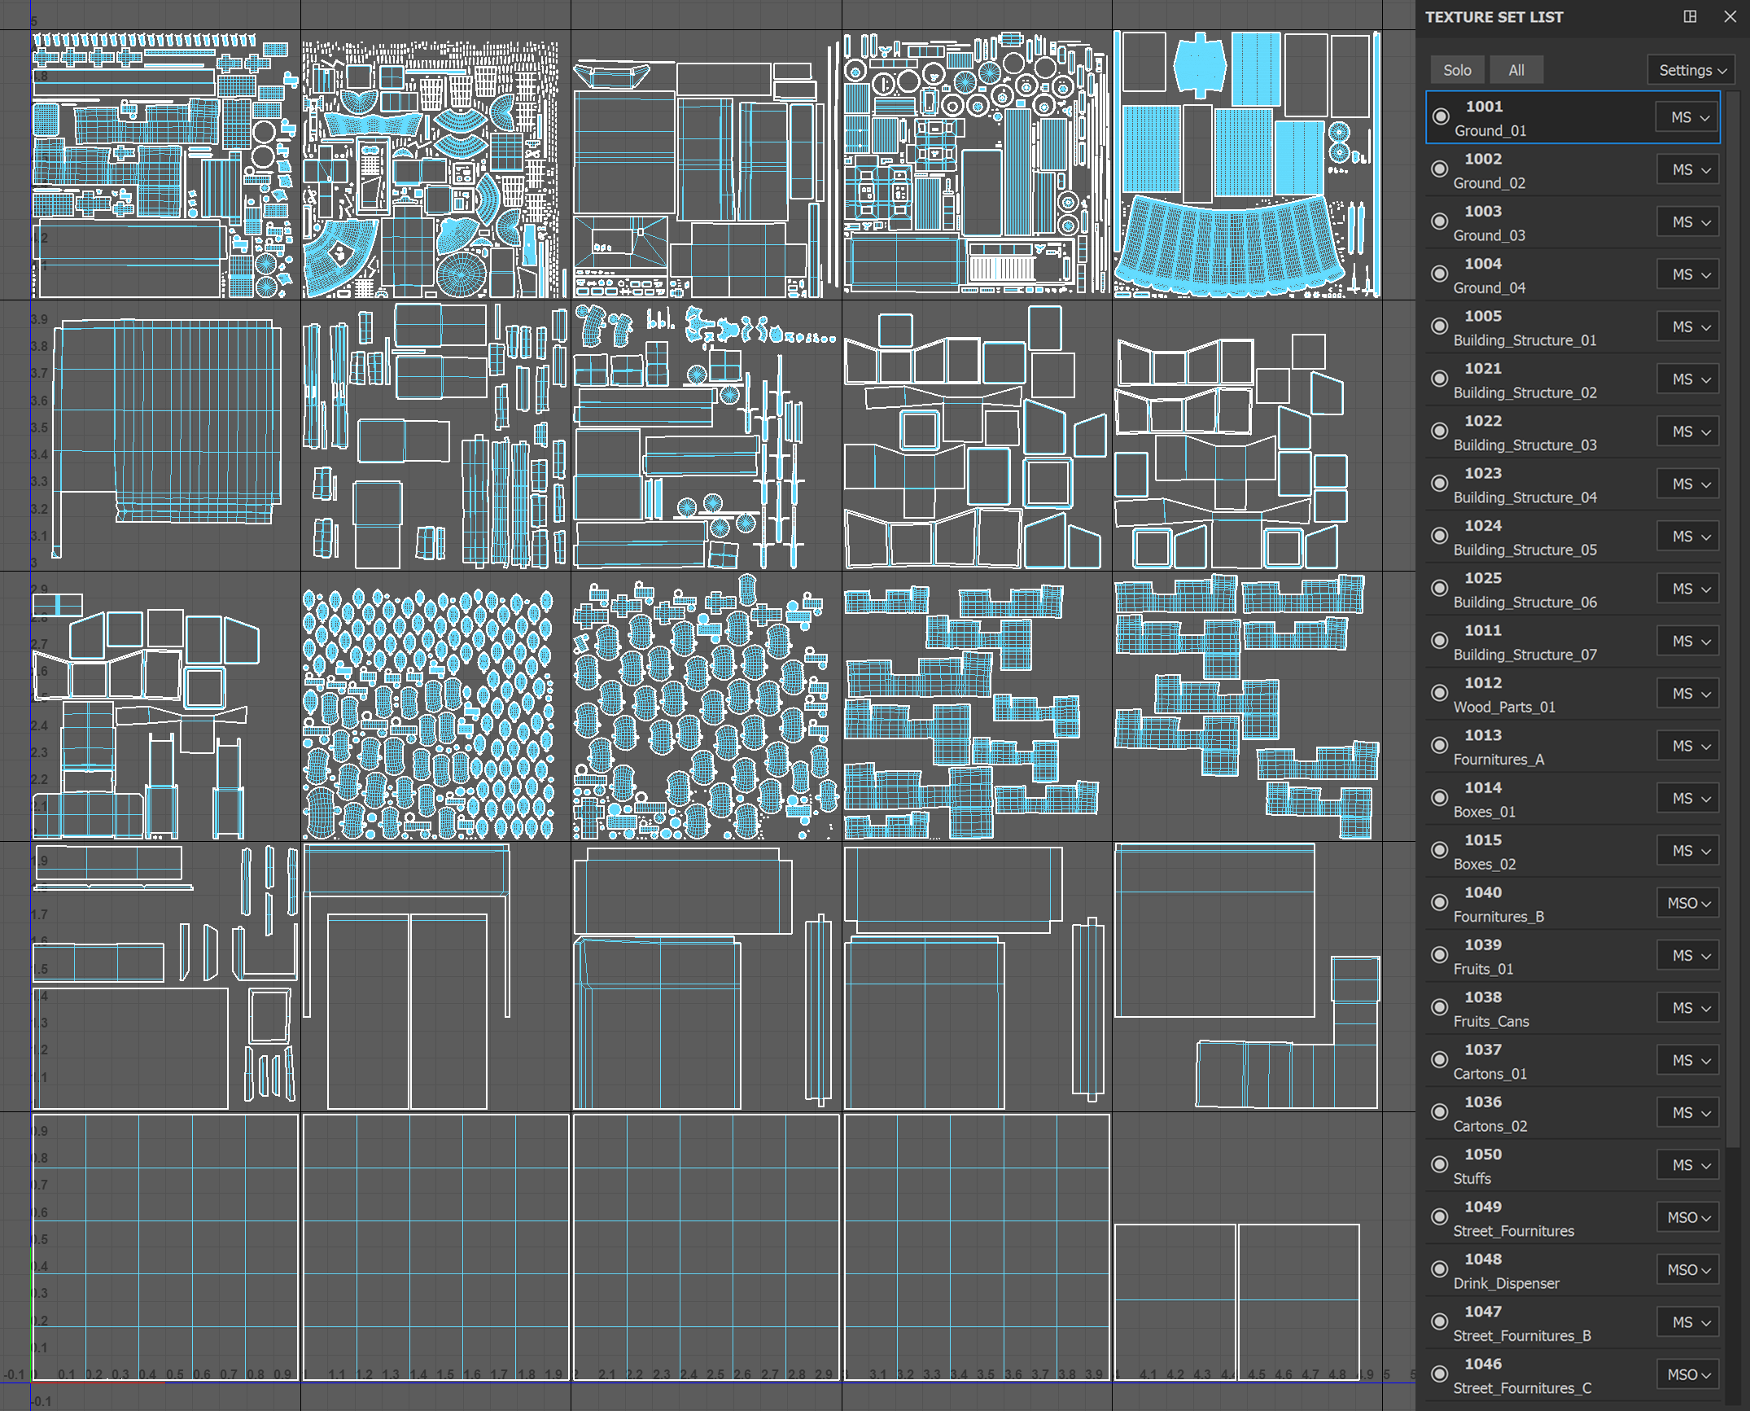Click visibility icon next to Drink_Dispenser

(1440, 1270)
